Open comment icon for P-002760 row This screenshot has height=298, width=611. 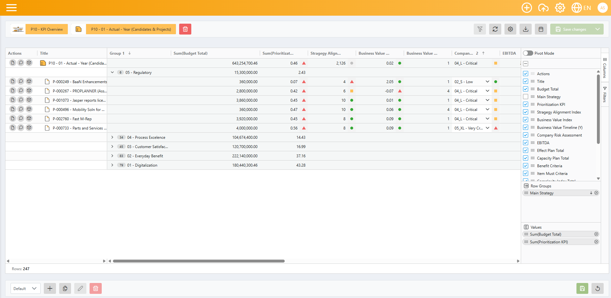(21, 119)
